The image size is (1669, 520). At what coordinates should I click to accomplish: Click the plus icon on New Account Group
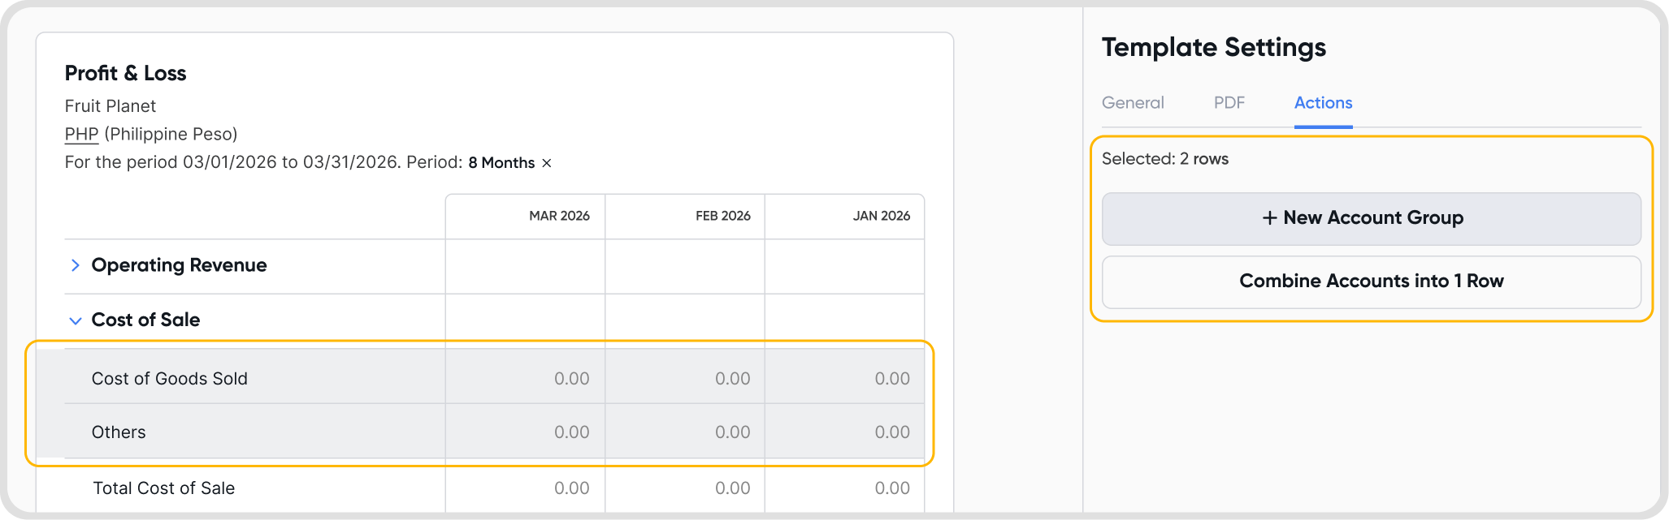point(1269,218)
